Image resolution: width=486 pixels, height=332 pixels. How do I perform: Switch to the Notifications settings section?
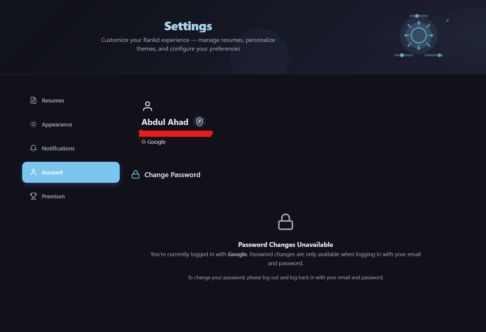[58, 148]
